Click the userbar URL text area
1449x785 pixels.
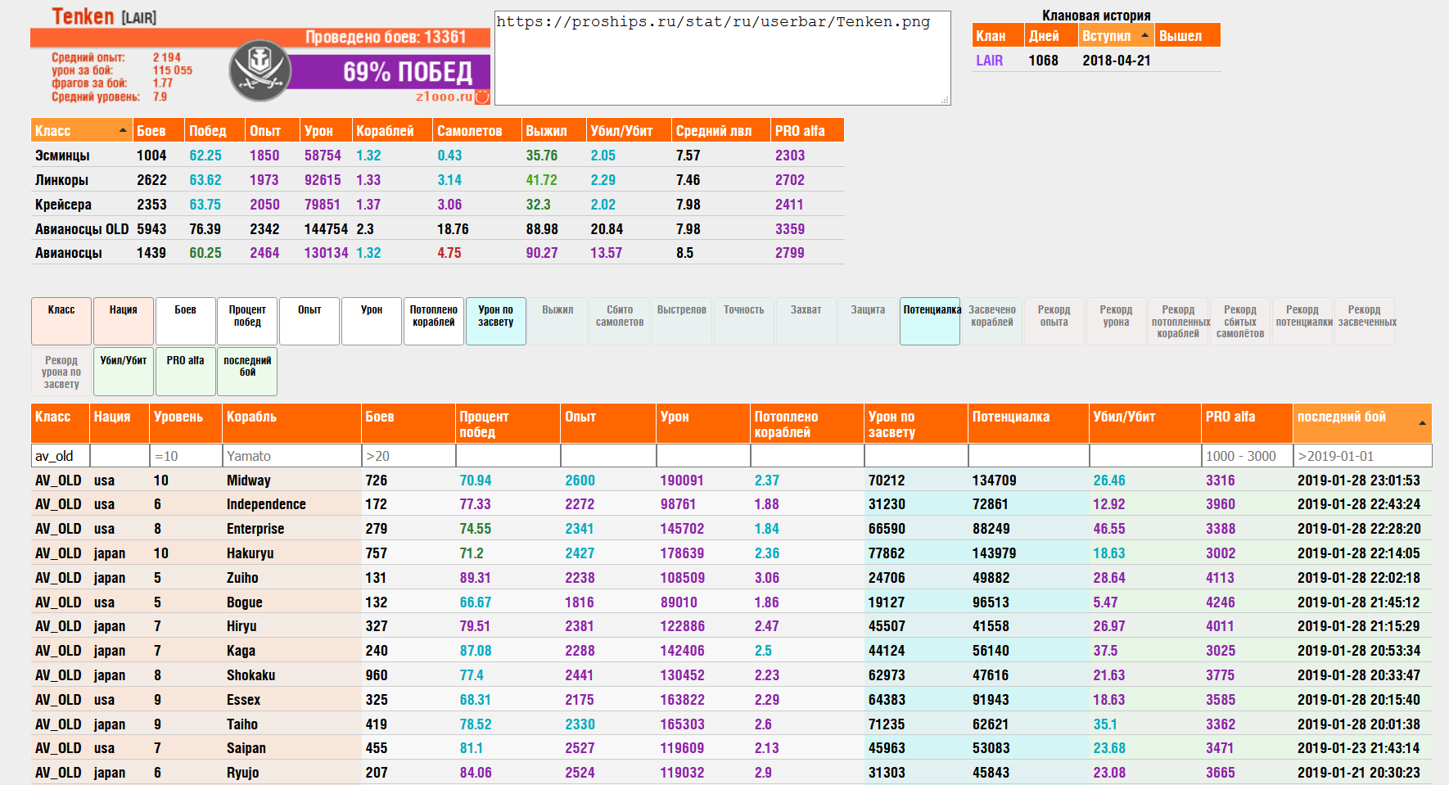point(722,57)
